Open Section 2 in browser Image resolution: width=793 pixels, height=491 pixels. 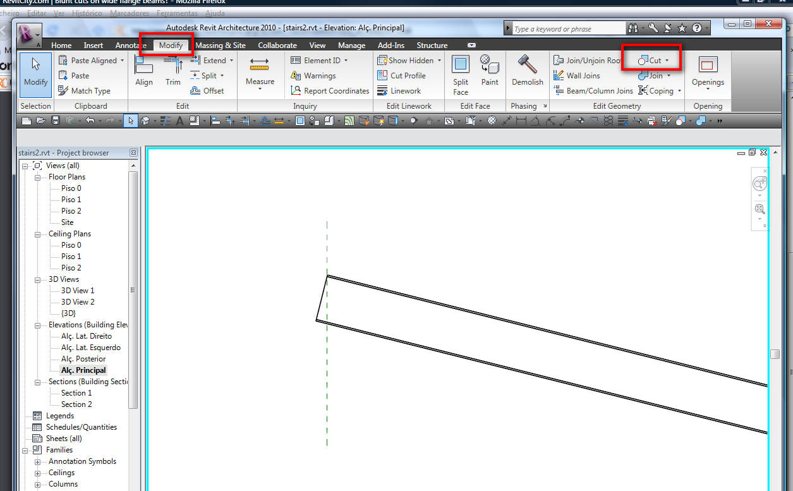76,404
